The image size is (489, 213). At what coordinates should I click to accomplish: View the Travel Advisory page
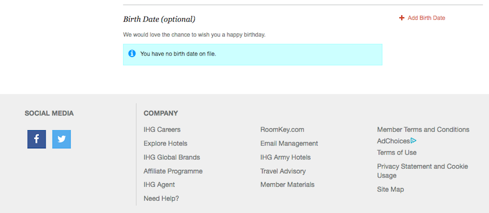pyautogui.click(x=283, y=171)
